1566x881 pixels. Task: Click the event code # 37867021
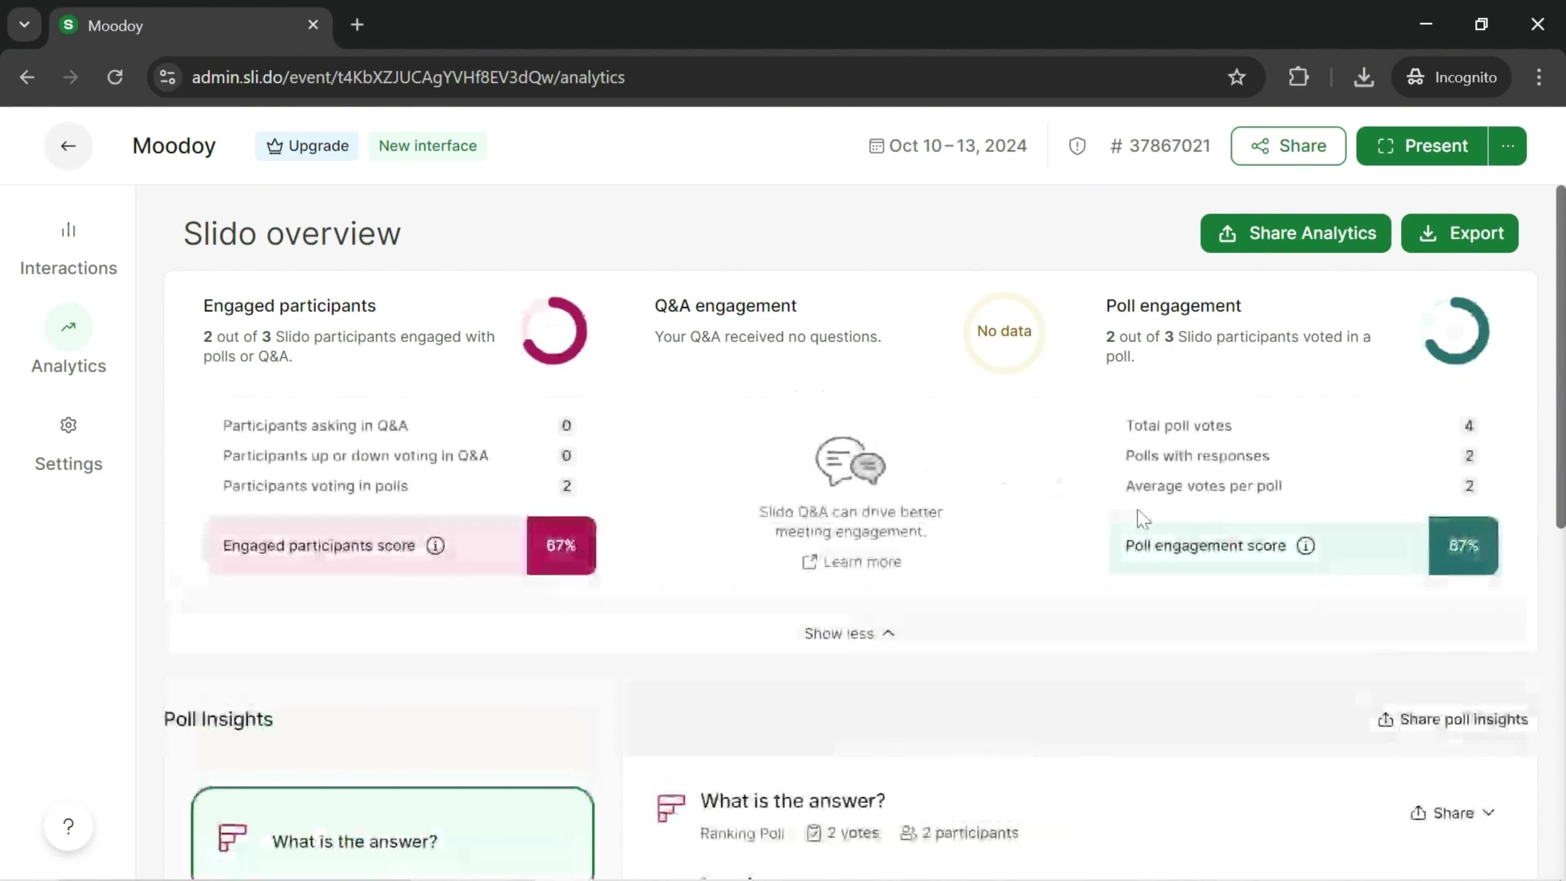coord(1160,146)
